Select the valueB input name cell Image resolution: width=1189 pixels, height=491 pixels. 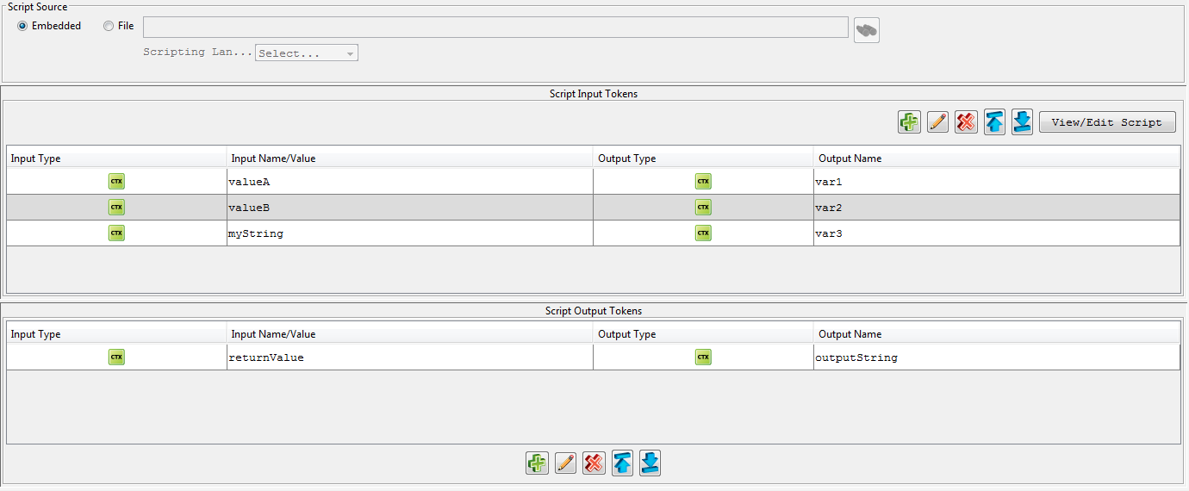pos(410,208)
